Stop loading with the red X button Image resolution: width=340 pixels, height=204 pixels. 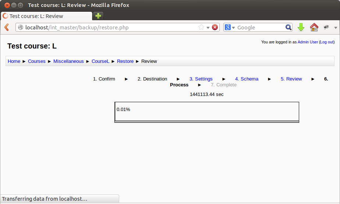[215, 27]
